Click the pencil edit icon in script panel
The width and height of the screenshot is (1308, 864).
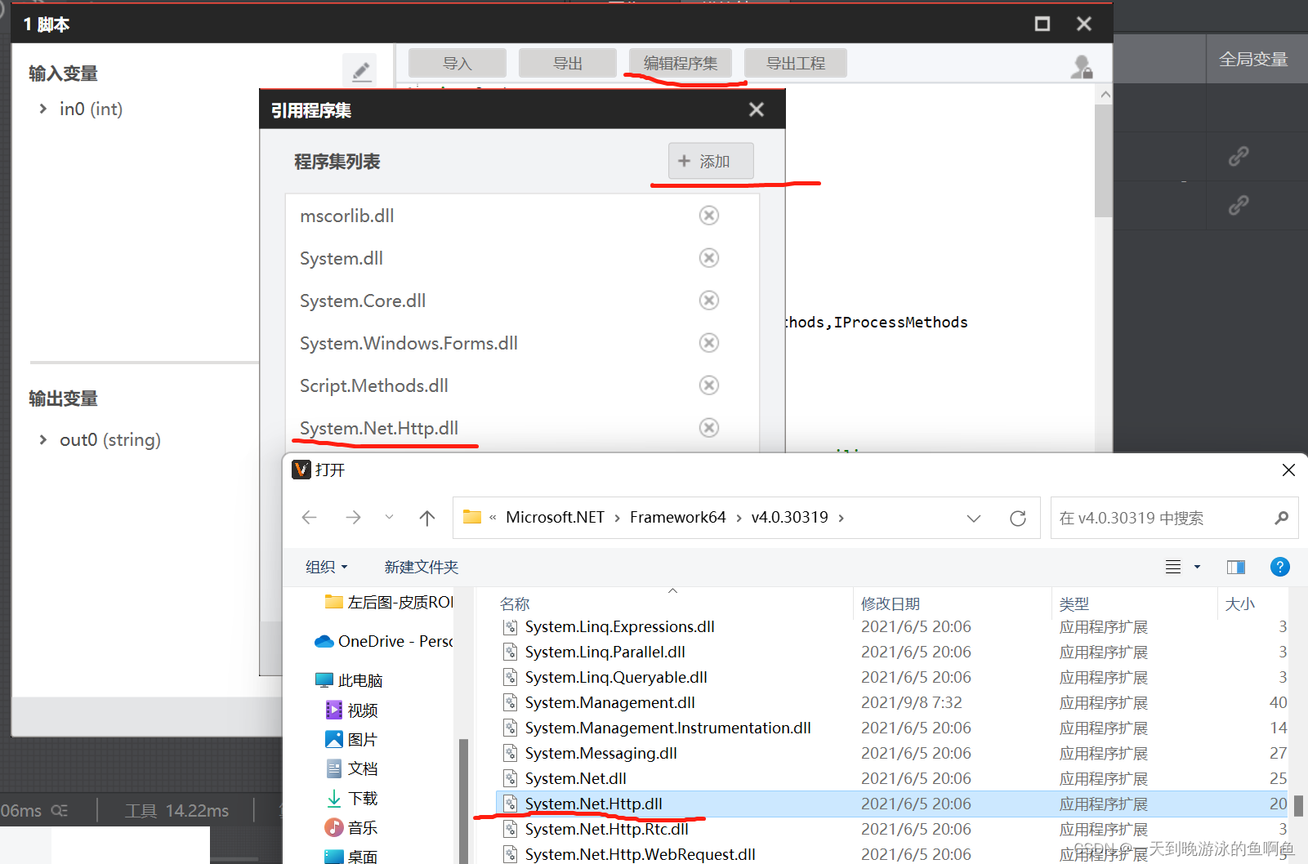pos(360,69)
